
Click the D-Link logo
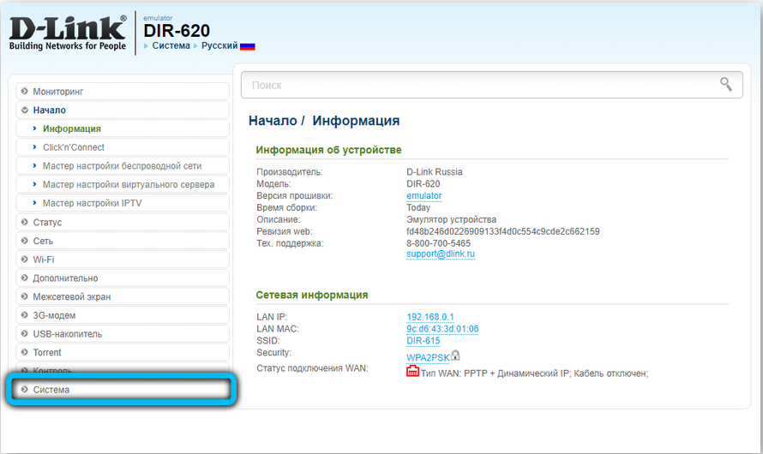pyautogui.click(x=65, y=33)
